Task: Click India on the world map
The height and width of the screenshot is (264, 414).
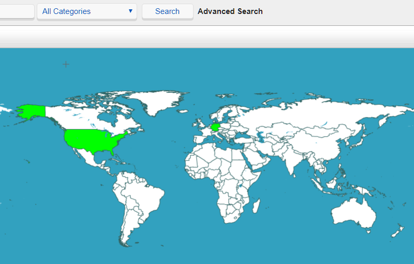Action: click(x=292, y=161)
